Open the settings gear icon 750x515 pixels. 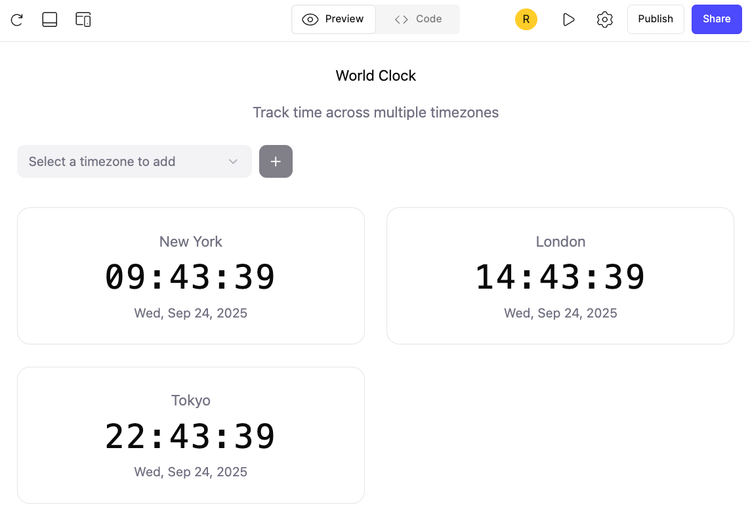(x=604, y=20)
